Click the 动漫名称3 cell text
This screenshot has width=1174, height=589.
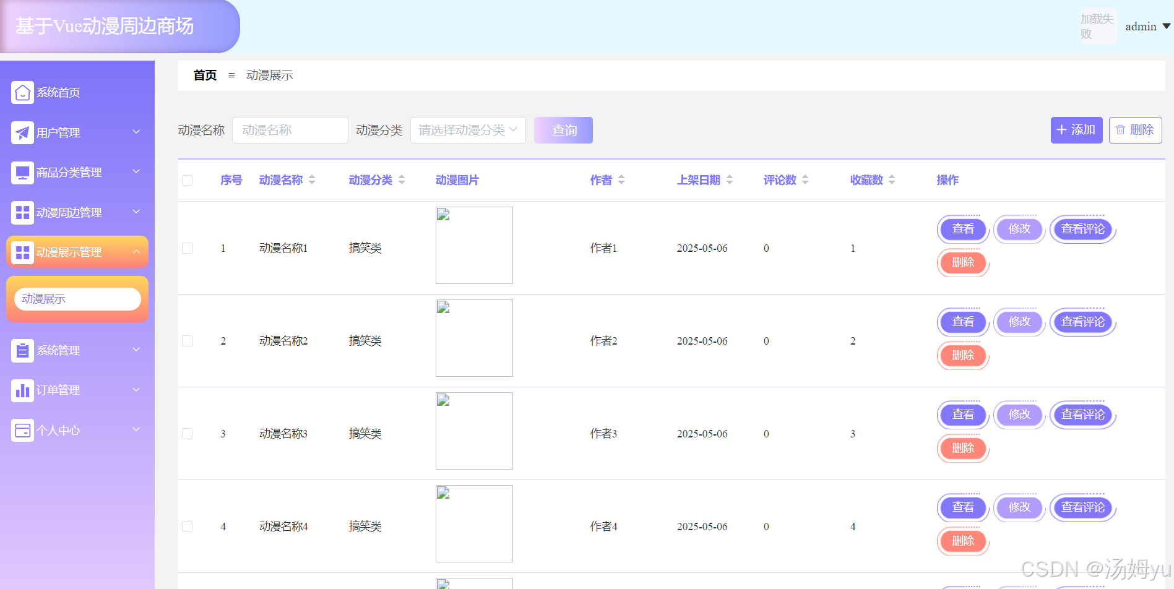pos(283,434)
